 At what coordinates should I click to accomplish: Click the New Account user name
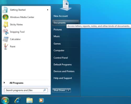point(61,16)
